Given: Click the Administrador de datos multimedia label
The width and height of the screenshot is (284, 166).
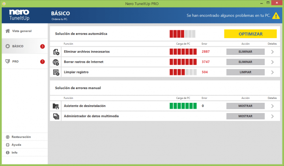Looking at the screenshot, I should tap(91, 116).
